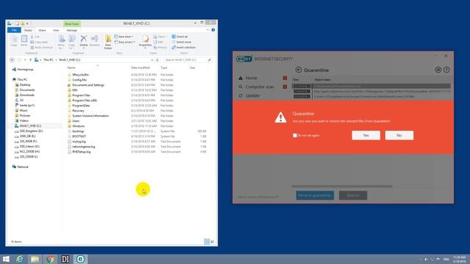This screenshot has width=470, height=264.
Task: Confirm restore by clicking Yes in ESET dialog
Action: point(366,135)
